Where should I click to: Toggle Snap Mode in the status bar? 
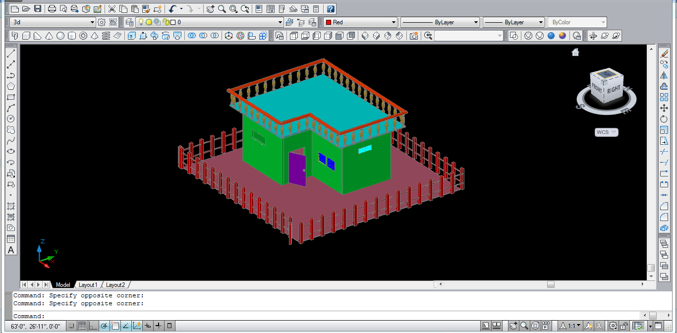point(72,326)
